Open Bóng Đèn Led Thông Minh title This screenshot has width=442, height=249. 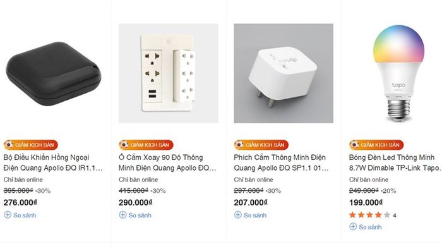click(x=395, y=162)
